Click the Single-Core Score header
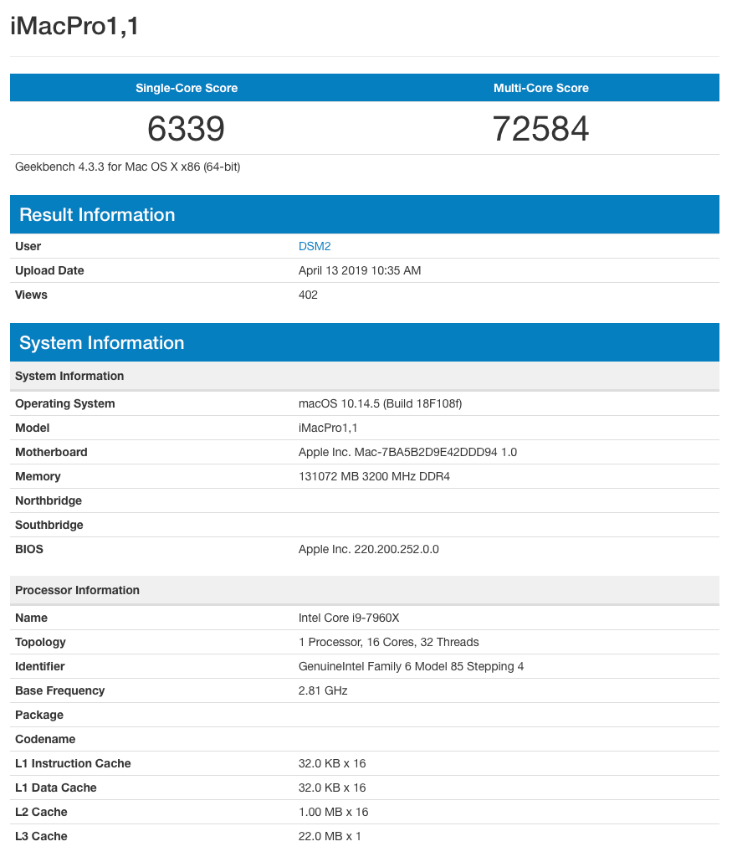732x862 pixels. (187, 88)
